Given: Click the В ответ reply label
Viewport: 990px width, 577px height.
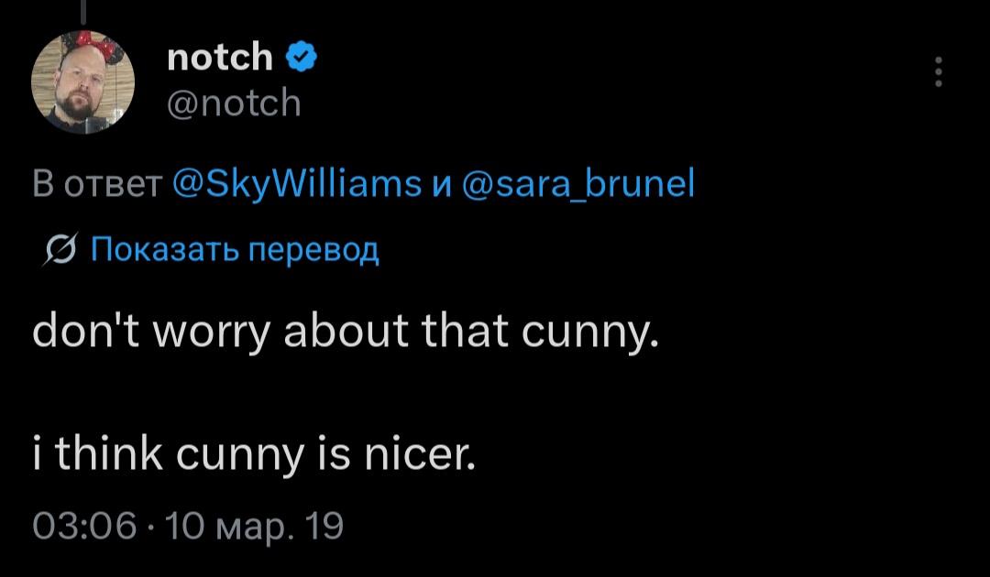Looking at the screenshot, I should tap(95, 186).
